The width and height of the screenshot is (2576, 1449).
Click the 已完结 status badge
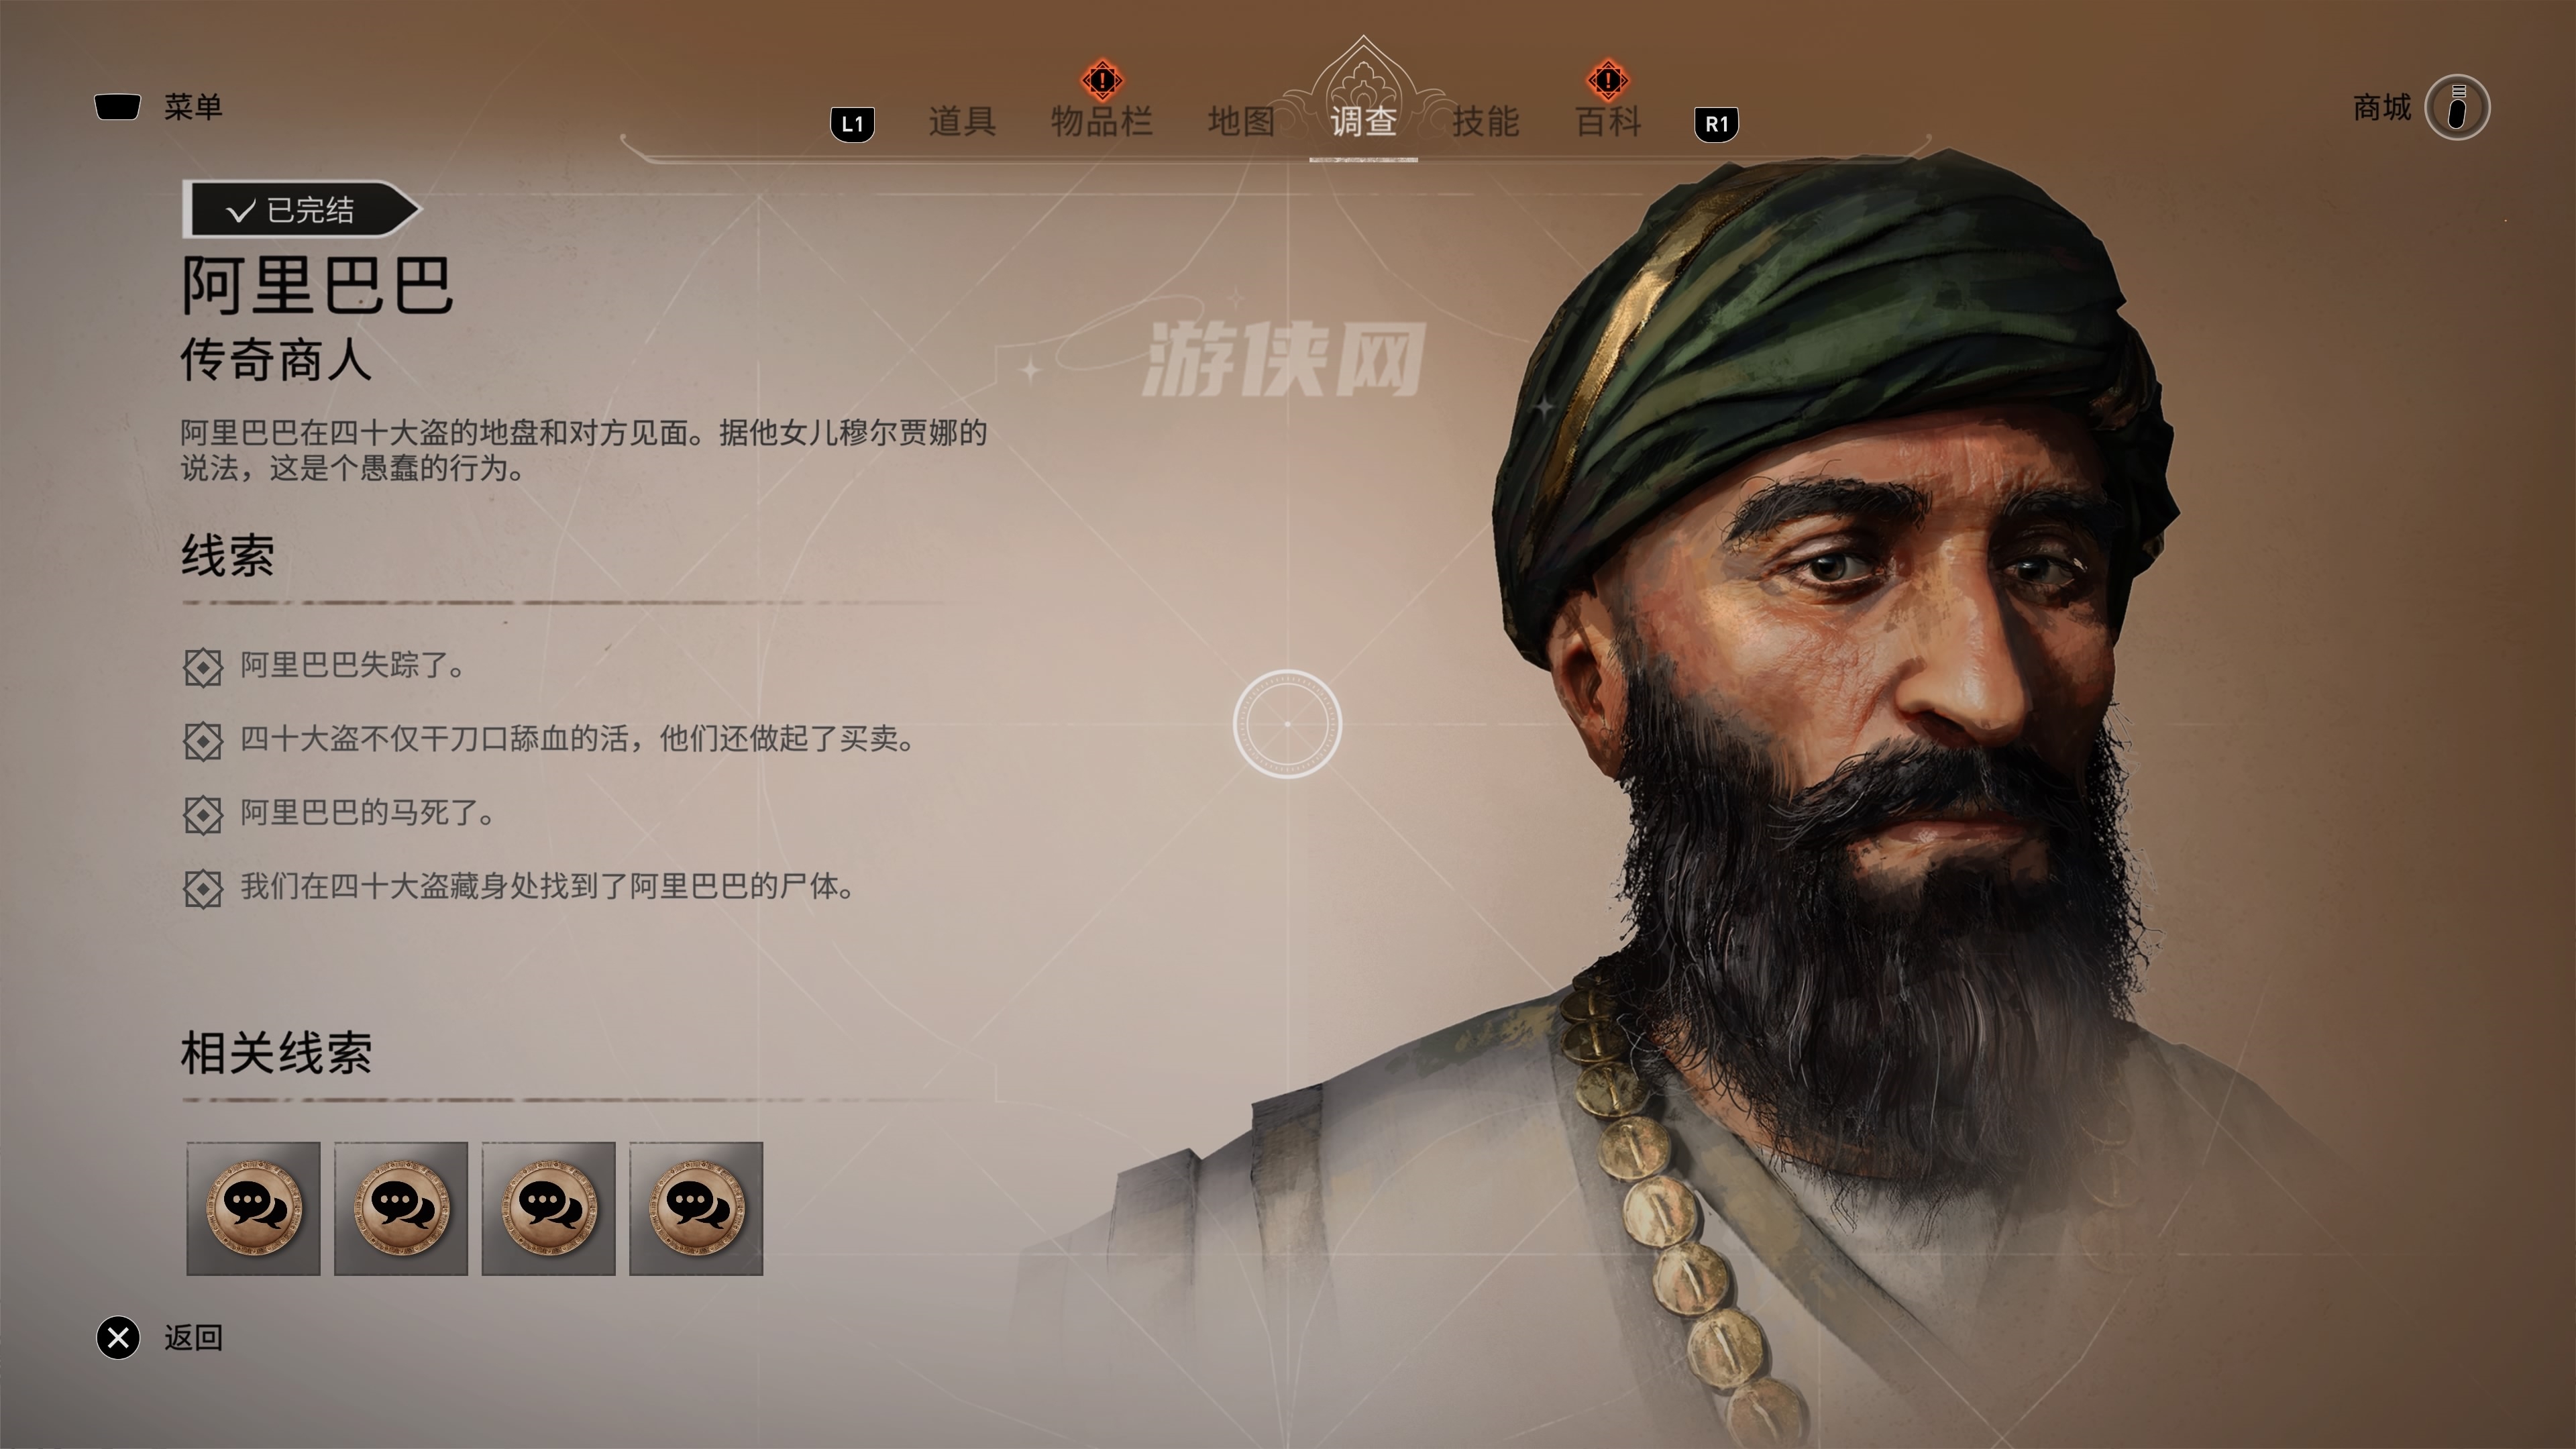coord(302,210)
